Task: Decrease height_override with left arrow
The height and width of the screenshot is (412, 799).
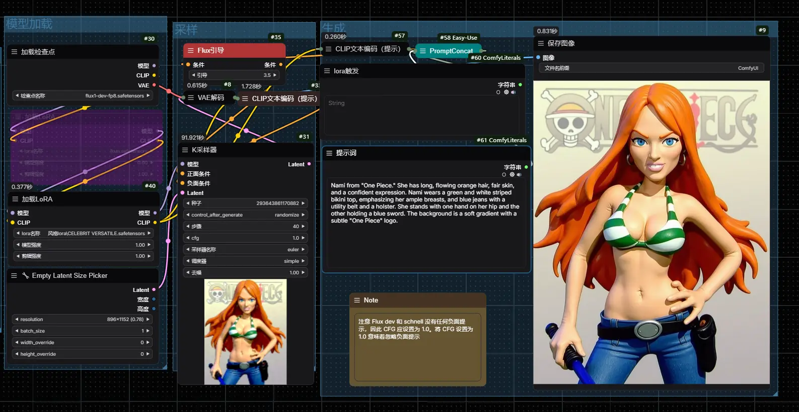Action: point(17,354)
